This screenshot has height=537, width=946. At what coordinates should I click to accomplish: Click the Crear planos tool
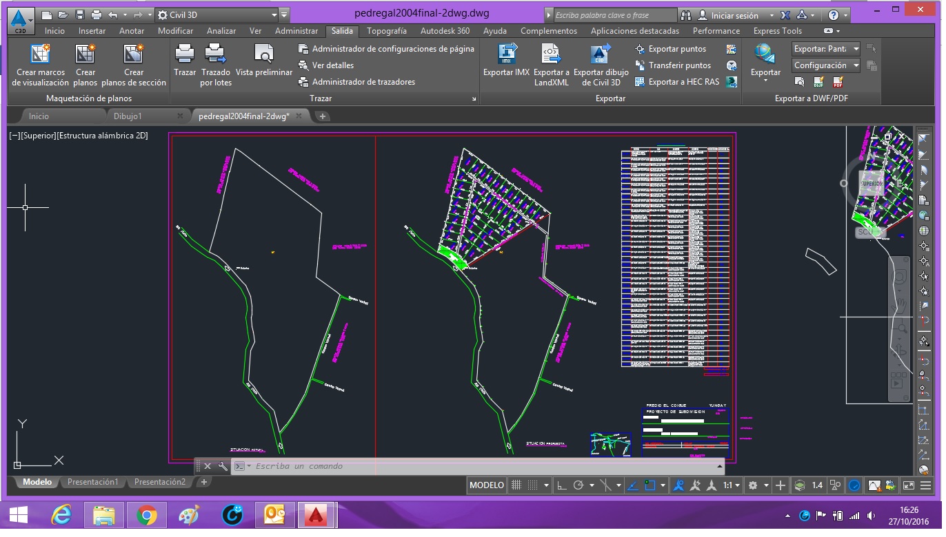tap(85, 65)
